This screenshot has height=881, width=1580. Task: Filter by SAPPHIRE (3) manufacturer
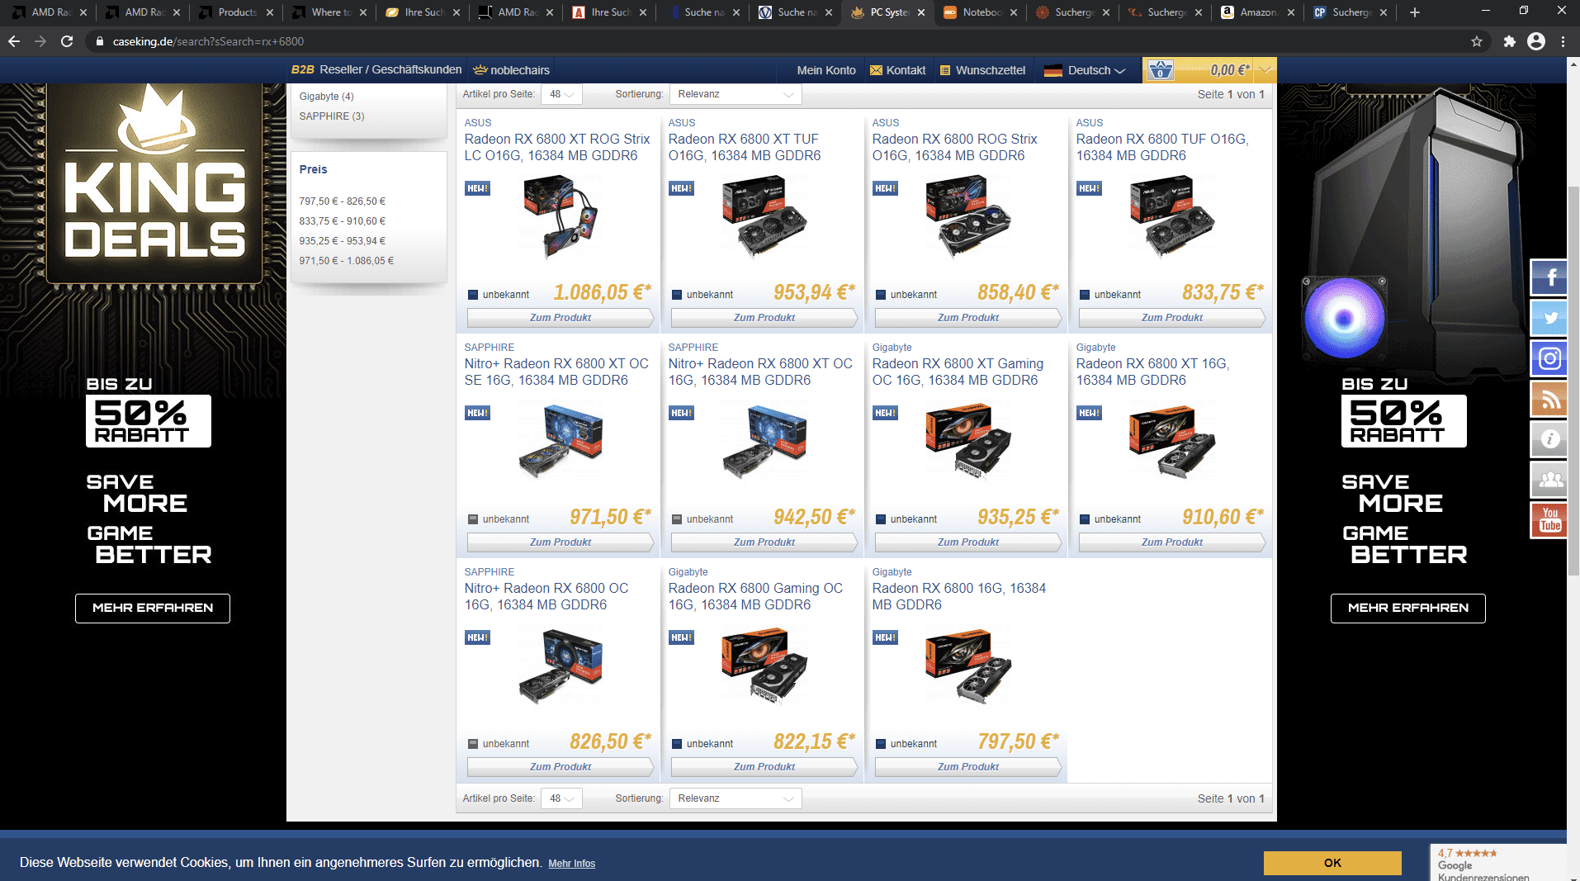click(332, 116)
